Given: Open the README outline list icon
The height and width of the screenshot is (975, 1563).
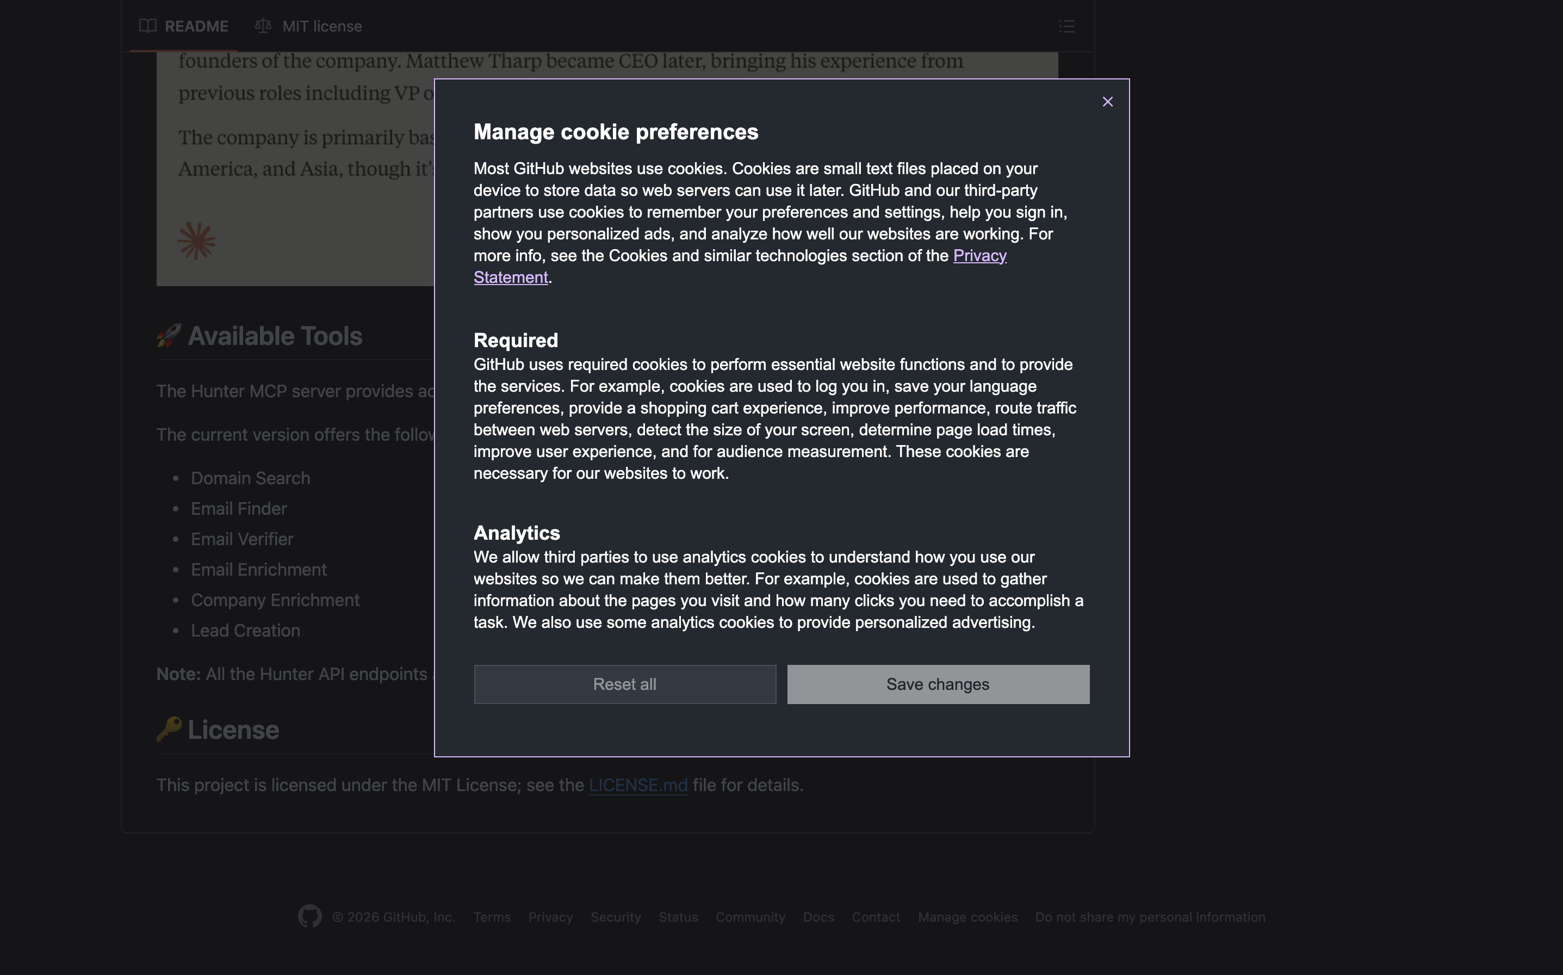Looking at the screenshot, I should (x=1066, y=27).
